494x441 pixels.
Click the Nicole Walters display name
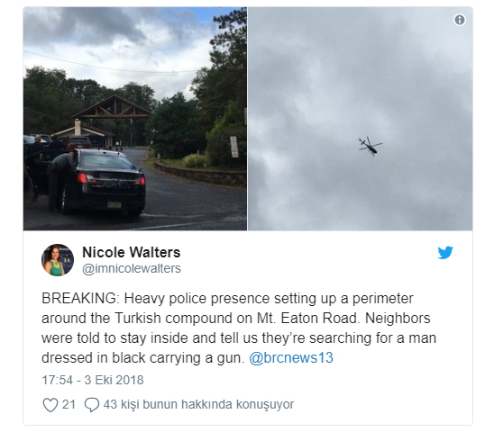131,252
